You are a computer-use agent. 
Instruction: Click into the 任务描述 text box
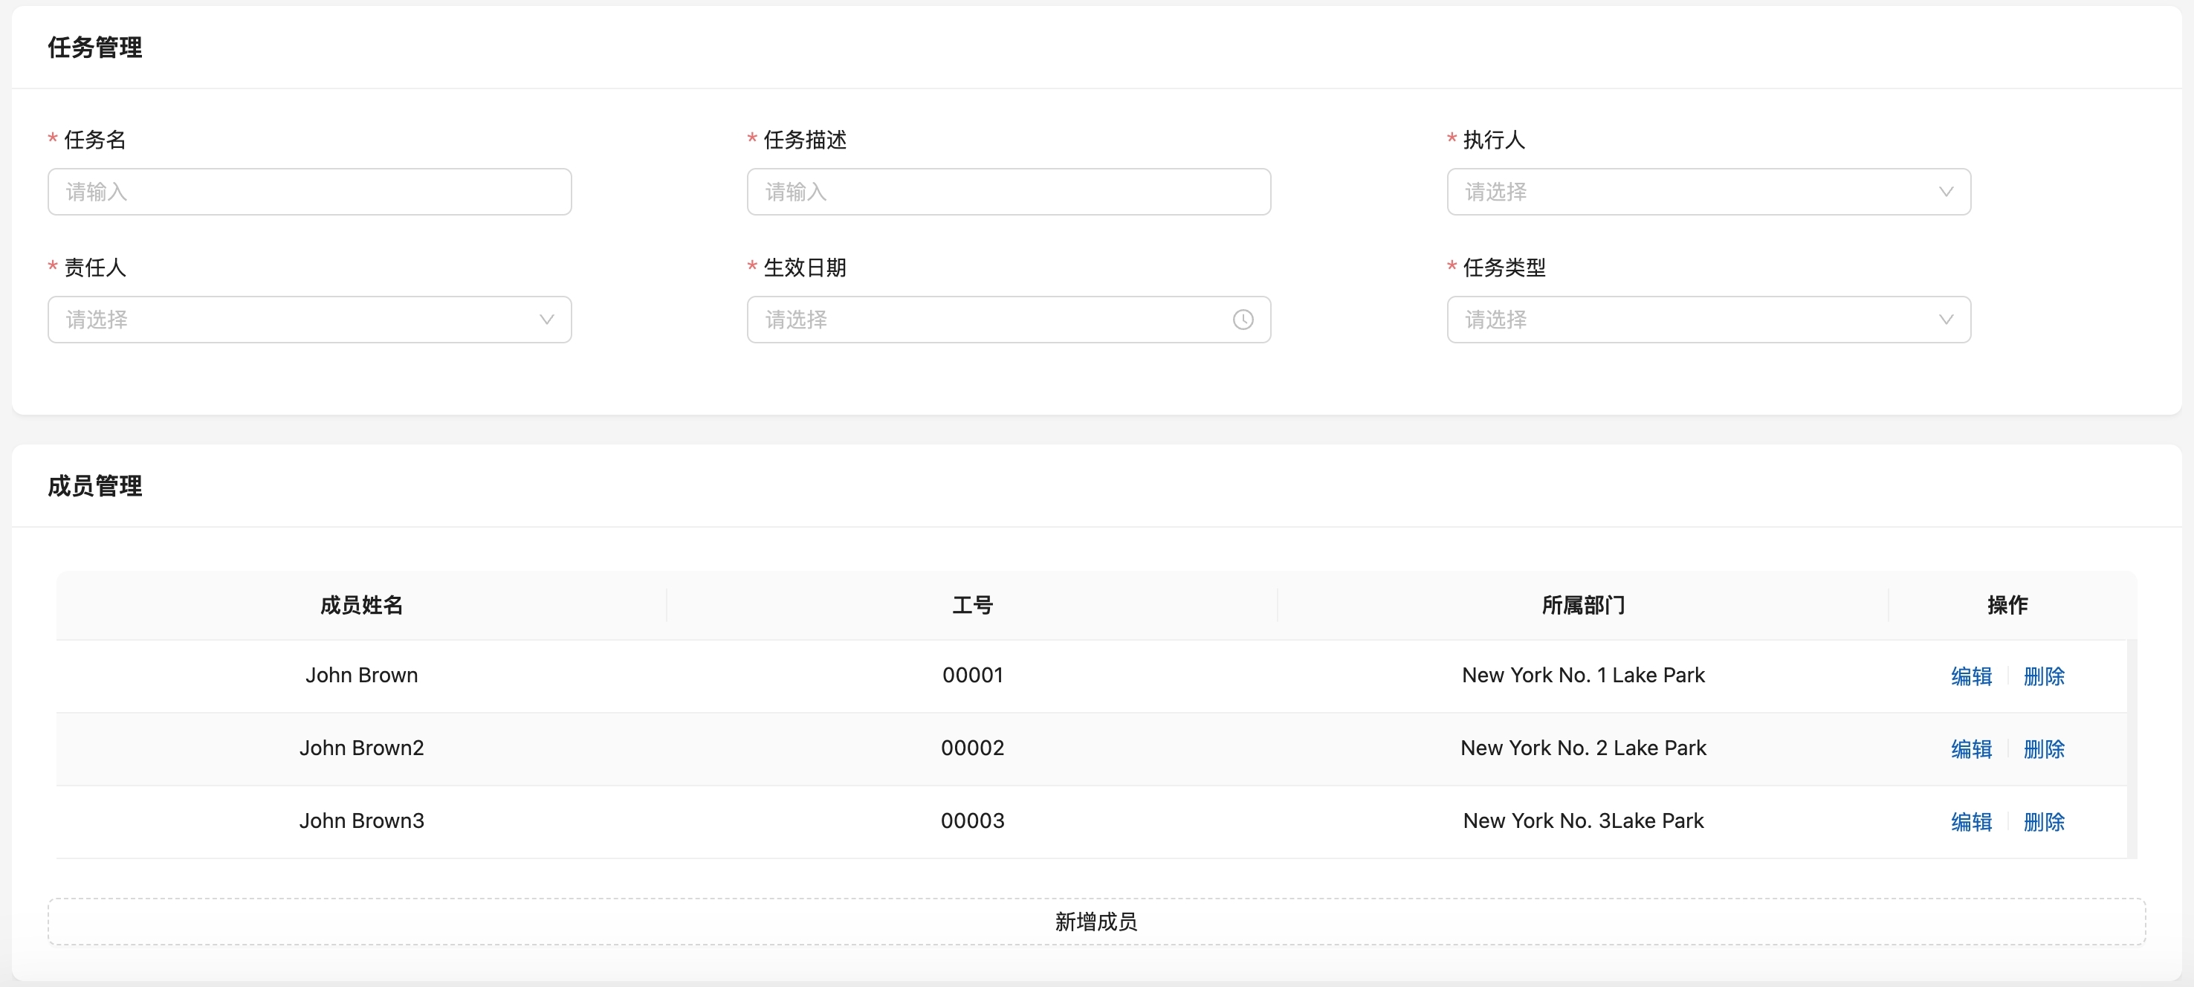pyautogui.click(x=1009, y=192)
